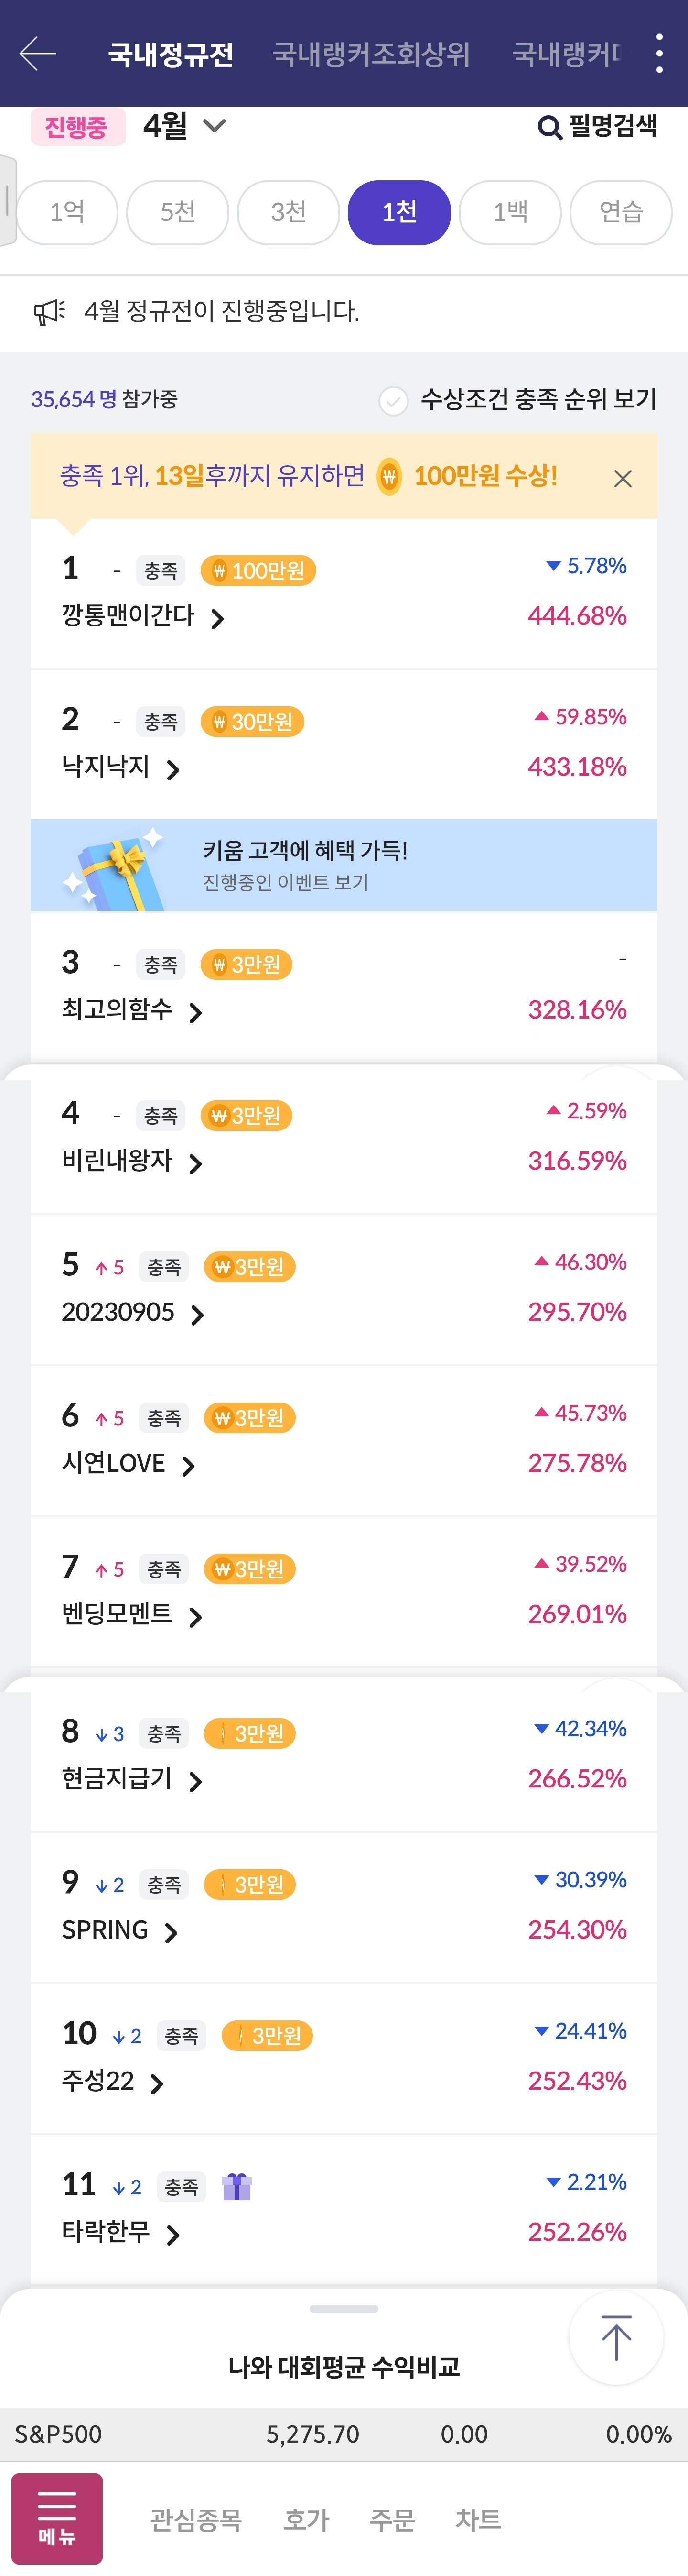Close the 100만원 수상 banner
This screenshot has width=688, height=2576.
point(622,479)
